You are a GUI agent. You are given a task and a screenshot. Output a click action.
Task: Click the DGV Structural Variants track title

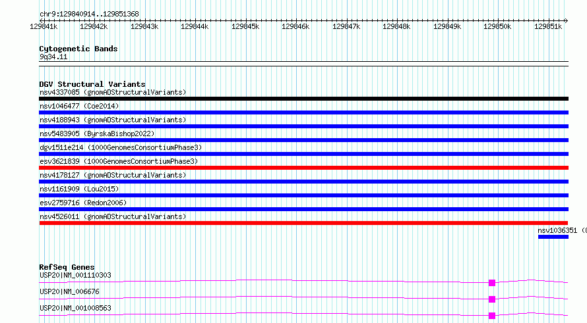click(x=92, y=84)
